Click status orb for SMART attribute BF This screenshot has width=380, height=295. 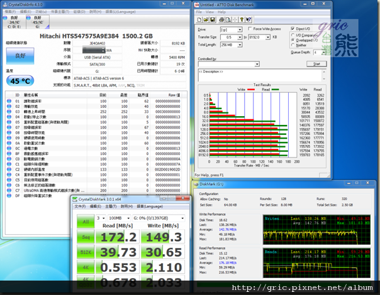9,154
